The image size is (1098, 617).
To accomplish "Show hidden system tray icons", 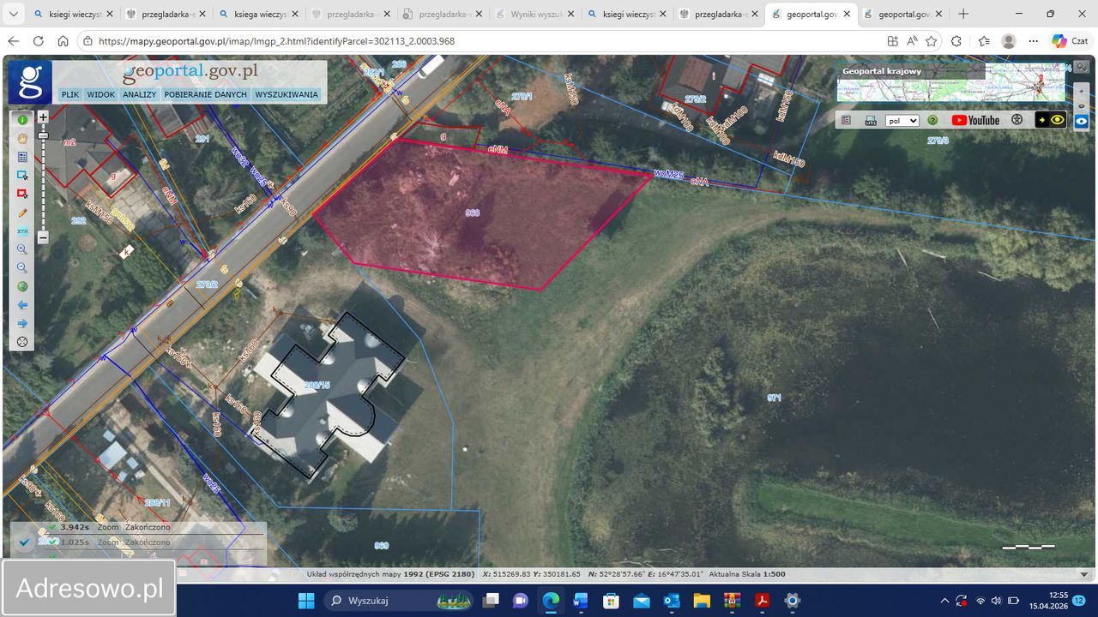I will (x=944, y=601).
